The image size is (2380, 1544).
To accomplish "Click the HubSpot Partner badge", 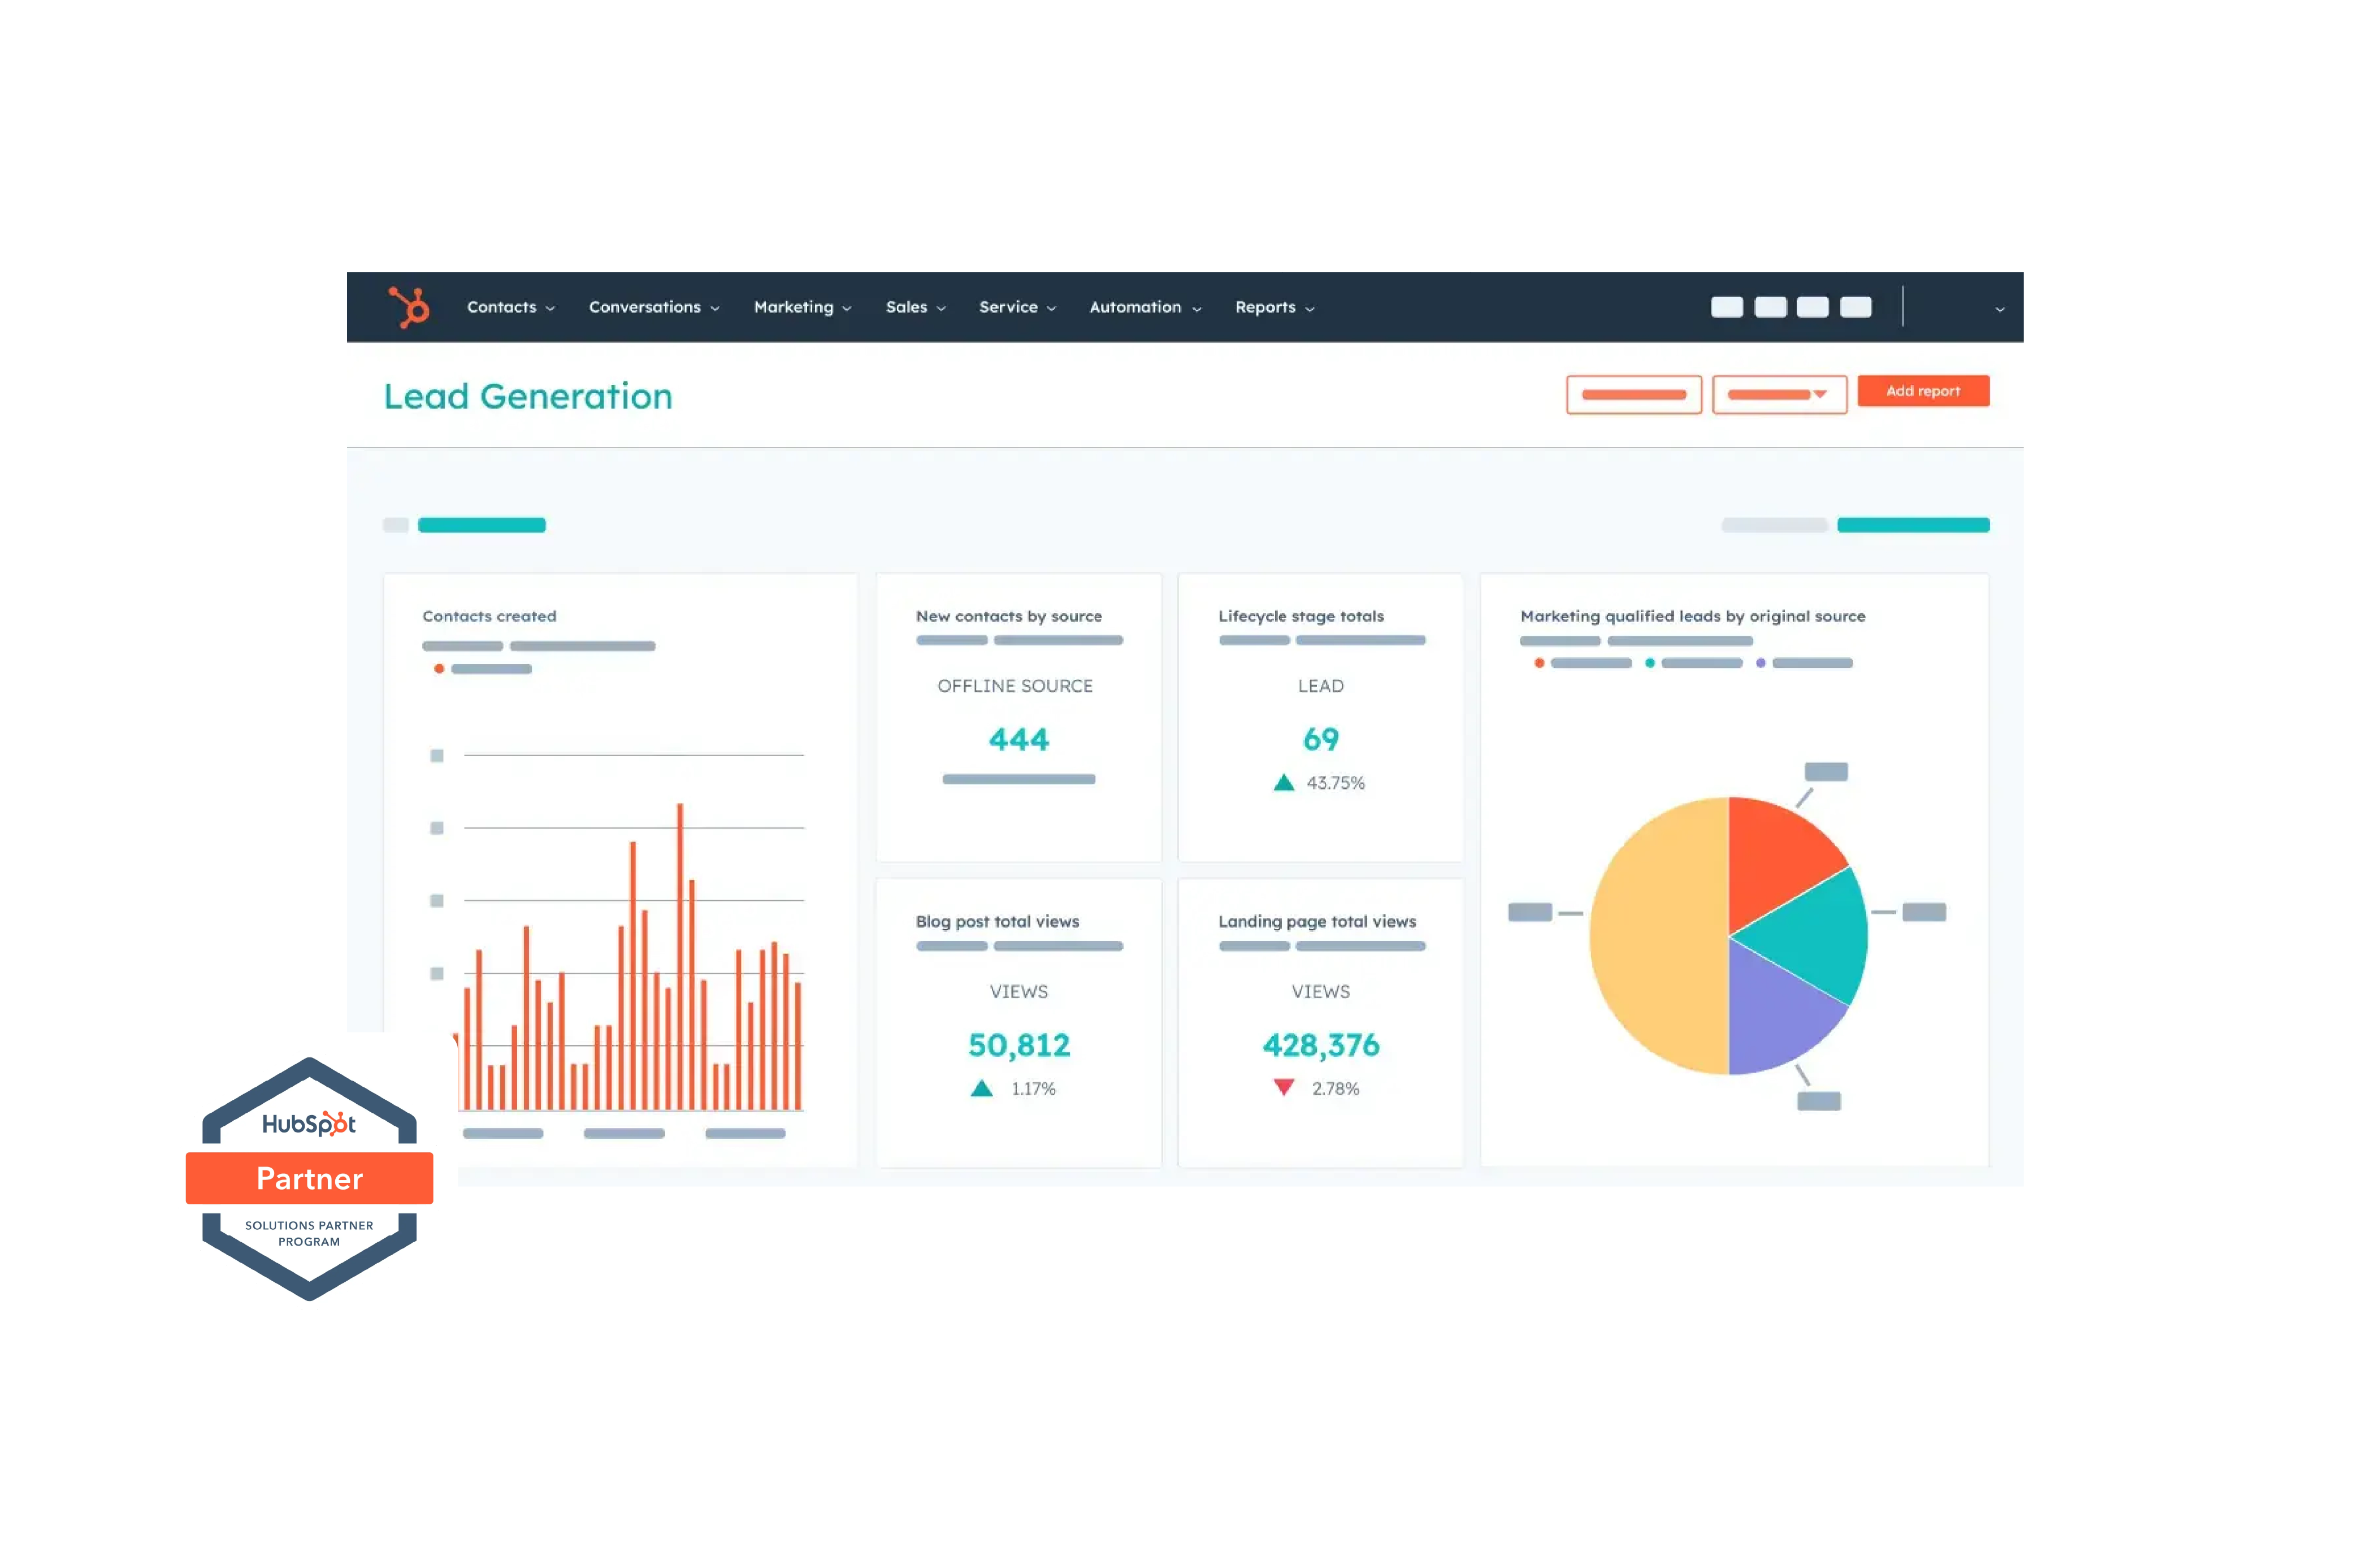I will [309, 1178].
